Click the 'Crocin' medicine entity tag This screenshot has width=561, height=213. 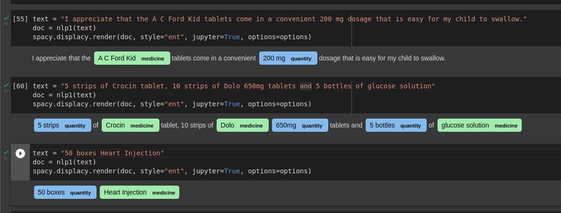131,126
